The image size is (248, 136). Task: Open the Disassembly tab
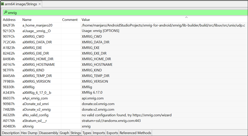point(48,133)
